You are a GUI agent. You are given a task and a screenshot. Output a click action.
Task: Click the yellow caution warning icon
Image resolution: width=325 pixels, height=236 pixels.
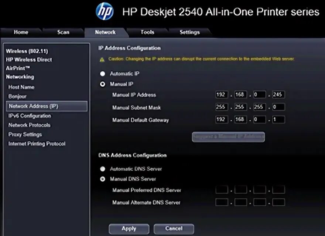coord(102,60)
